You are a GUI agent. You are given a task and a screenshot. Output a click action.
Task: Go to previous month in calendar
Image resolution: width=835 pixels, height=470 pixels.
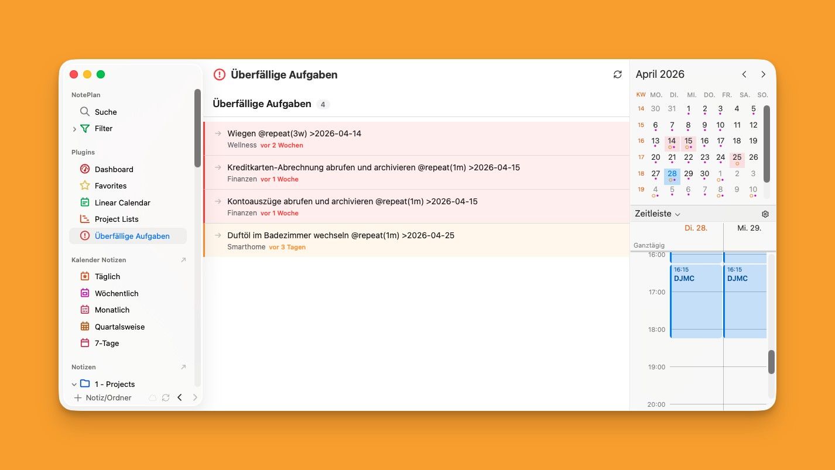(x=744, y=74)
